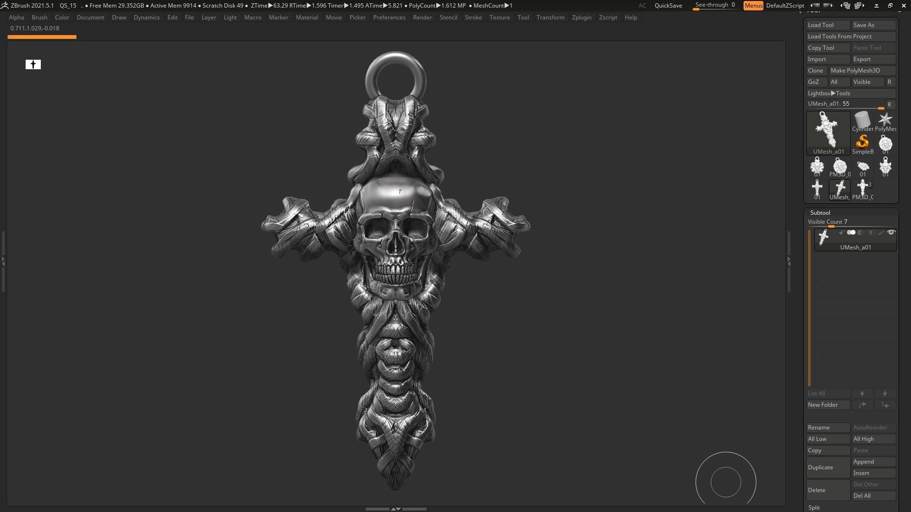The height and width of the screenshot is (512, 911).
Task: Select the sunburst skull pendant tool thumbnail
Action: pos(817,167)
